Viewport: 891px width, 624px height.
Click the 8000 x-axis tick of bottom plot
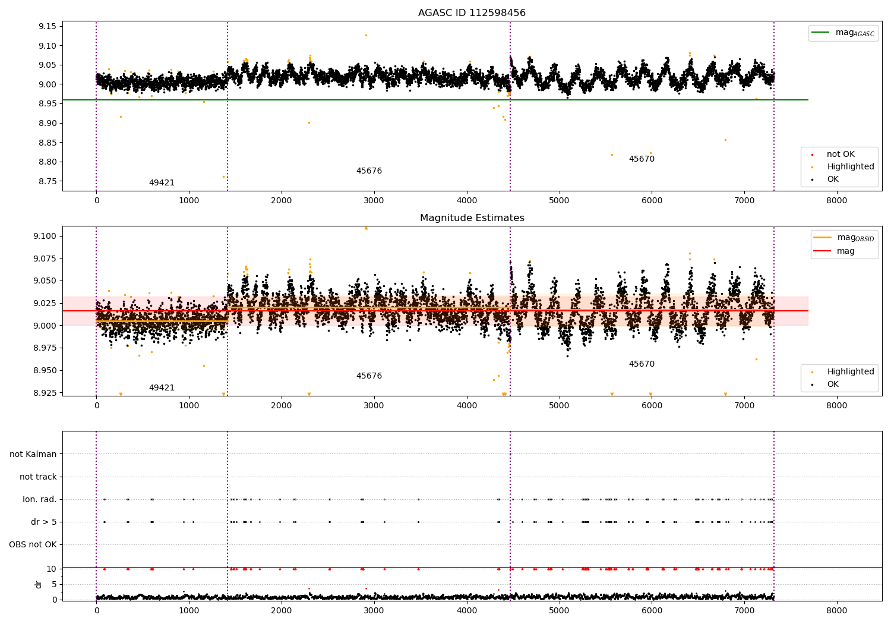pyautogui.click(x=837, y=610)
